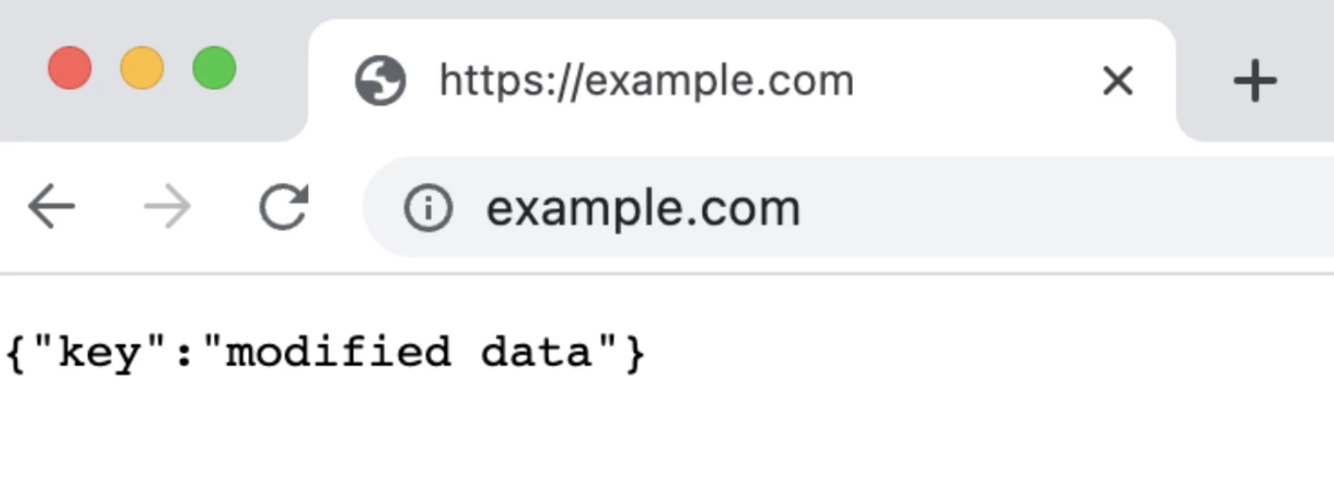Go back to the previous page
1334x477 pixels.
pos(51,208)
